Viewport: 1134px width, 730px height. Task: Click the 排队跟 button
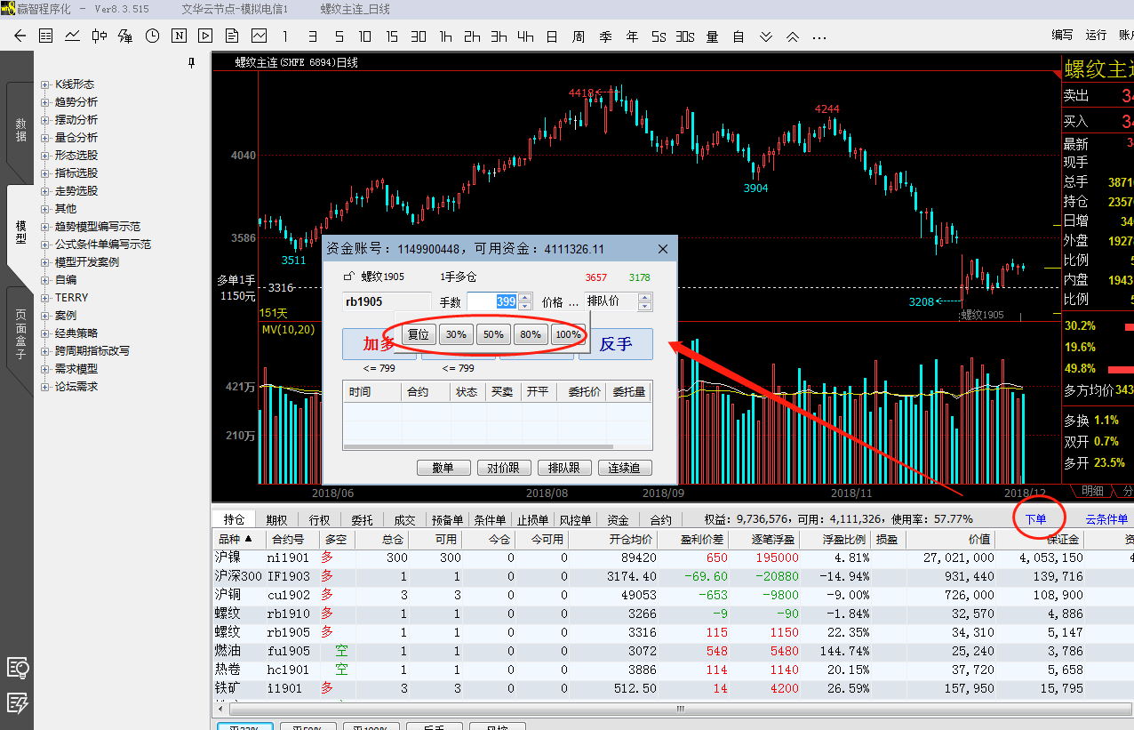coord(564,469)
